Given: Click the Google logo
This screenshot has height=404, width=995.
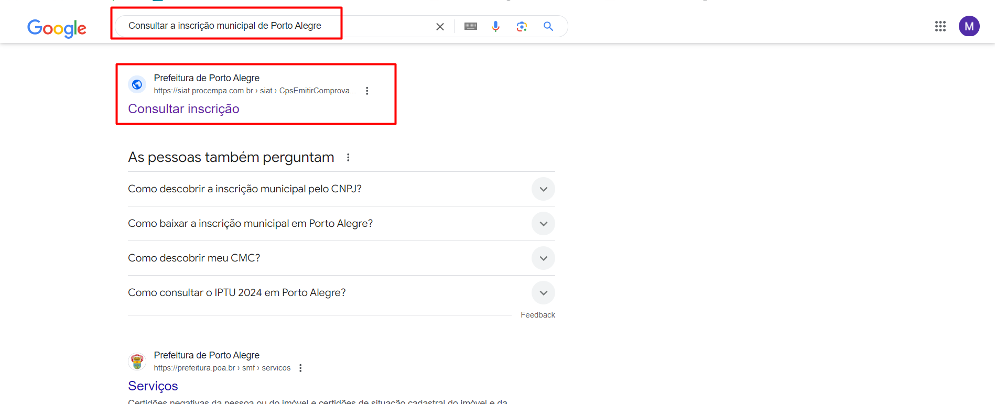Looking at the screenshot, I should (x=57, y=28).
